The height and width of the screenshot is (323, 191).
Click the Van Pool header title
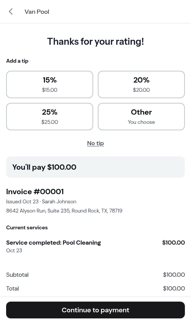coord(37,12)
